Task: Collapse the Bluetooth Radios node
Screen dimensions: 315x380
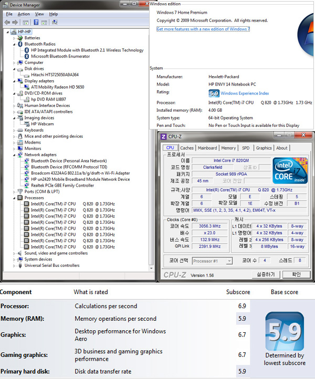Action: tap(14, 45)
